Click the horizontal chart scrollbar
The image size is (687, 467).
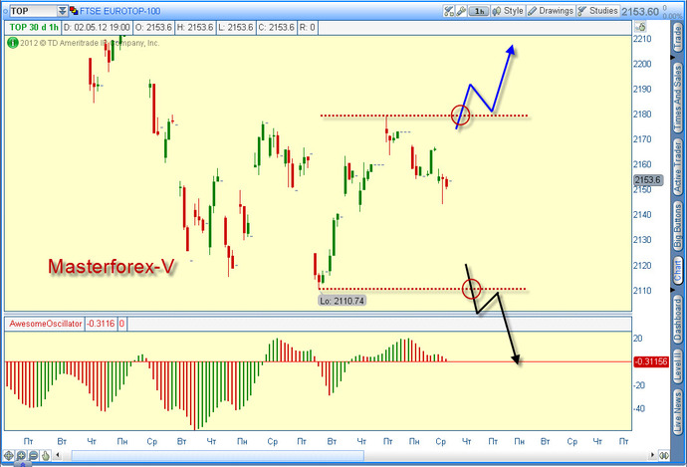click(x=217, y=456)
